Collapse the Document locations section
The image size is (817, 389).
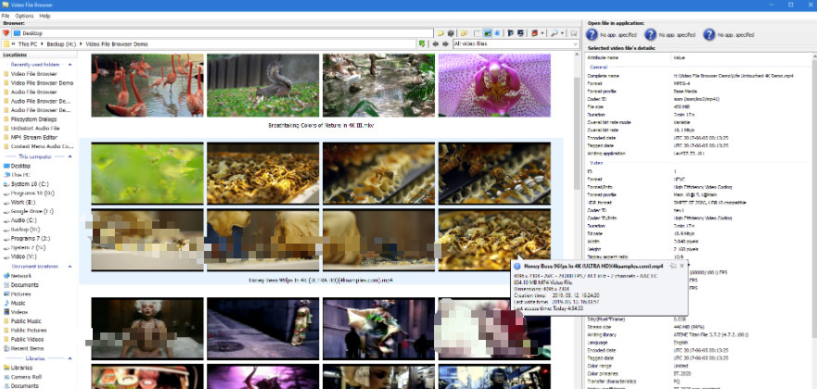tap(70, 266)
